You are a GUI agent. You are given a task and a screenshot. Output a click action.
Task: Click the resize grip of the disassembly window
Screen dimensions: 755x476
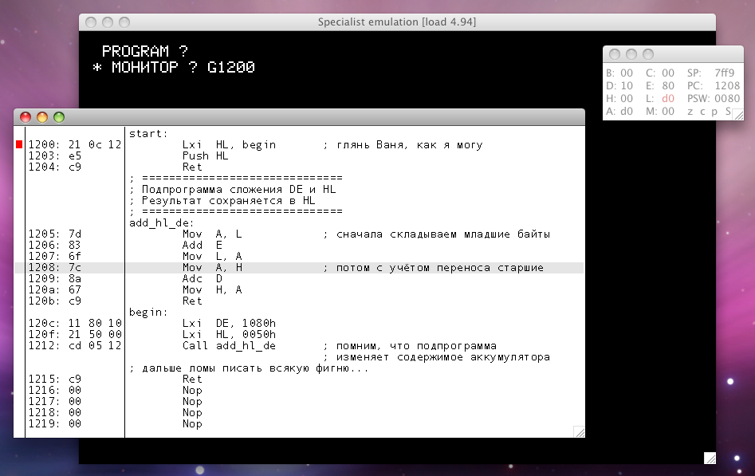coord(579,431)
